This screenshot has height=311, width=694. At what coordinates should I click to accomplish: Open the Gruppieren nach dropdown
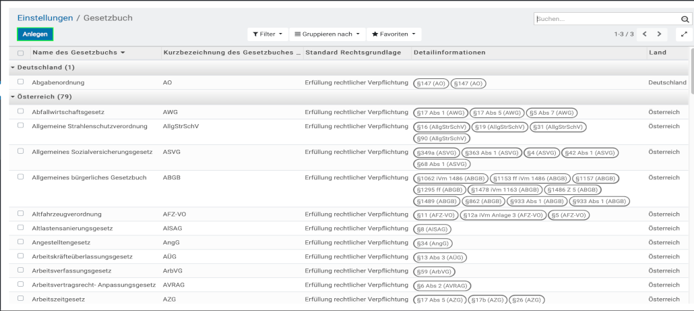[x=327, y=34]
